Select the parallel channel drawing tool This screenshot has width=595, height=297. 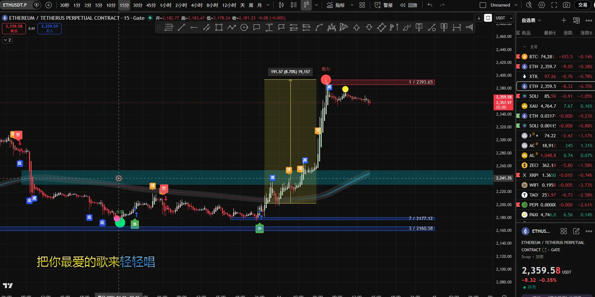click(x=206, y=28)
